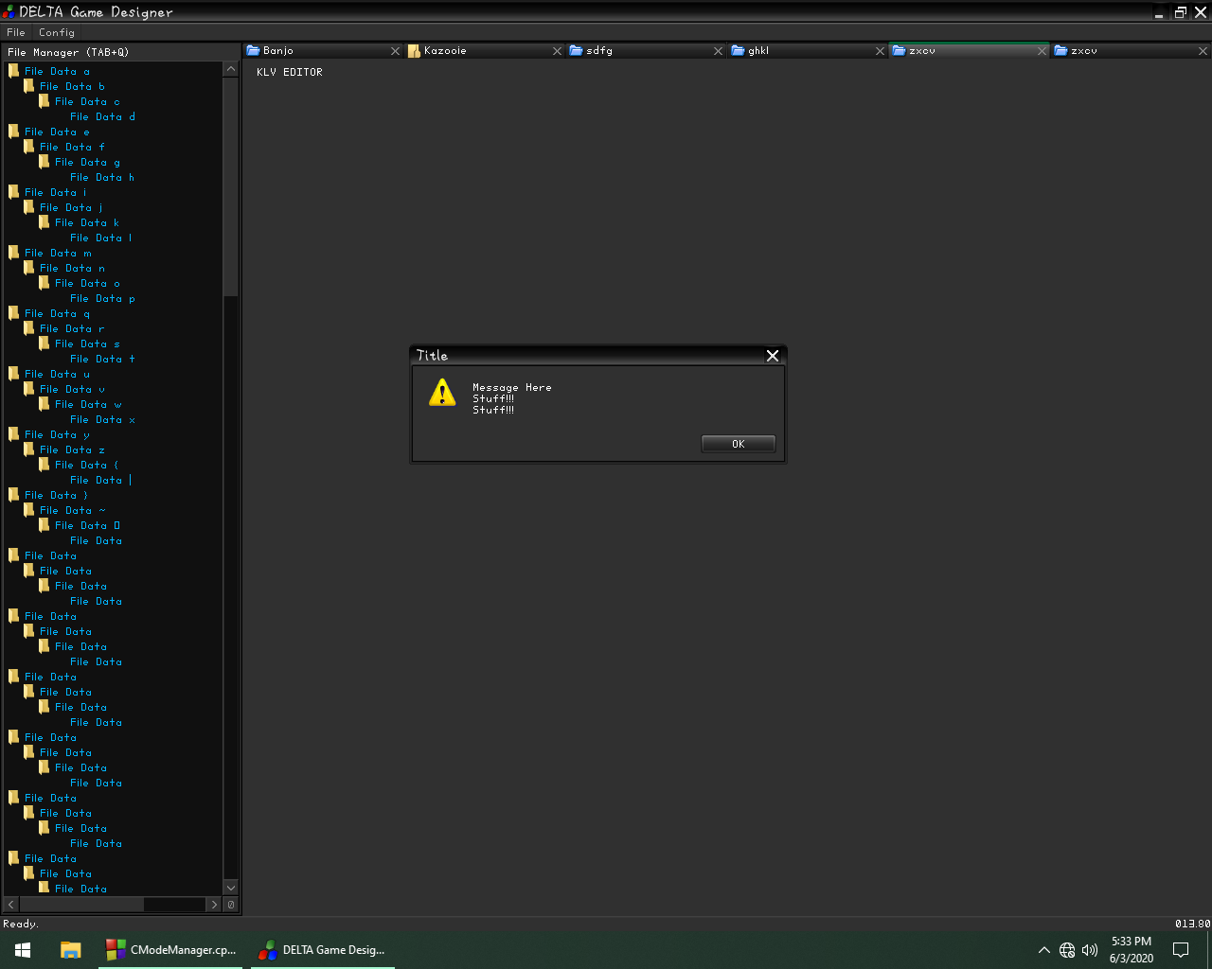Click the Kazooie tab's file icon
The image size is (1212, 969).
[414, 51]
